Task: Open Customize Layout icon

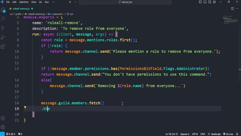Action: point(214,2)
